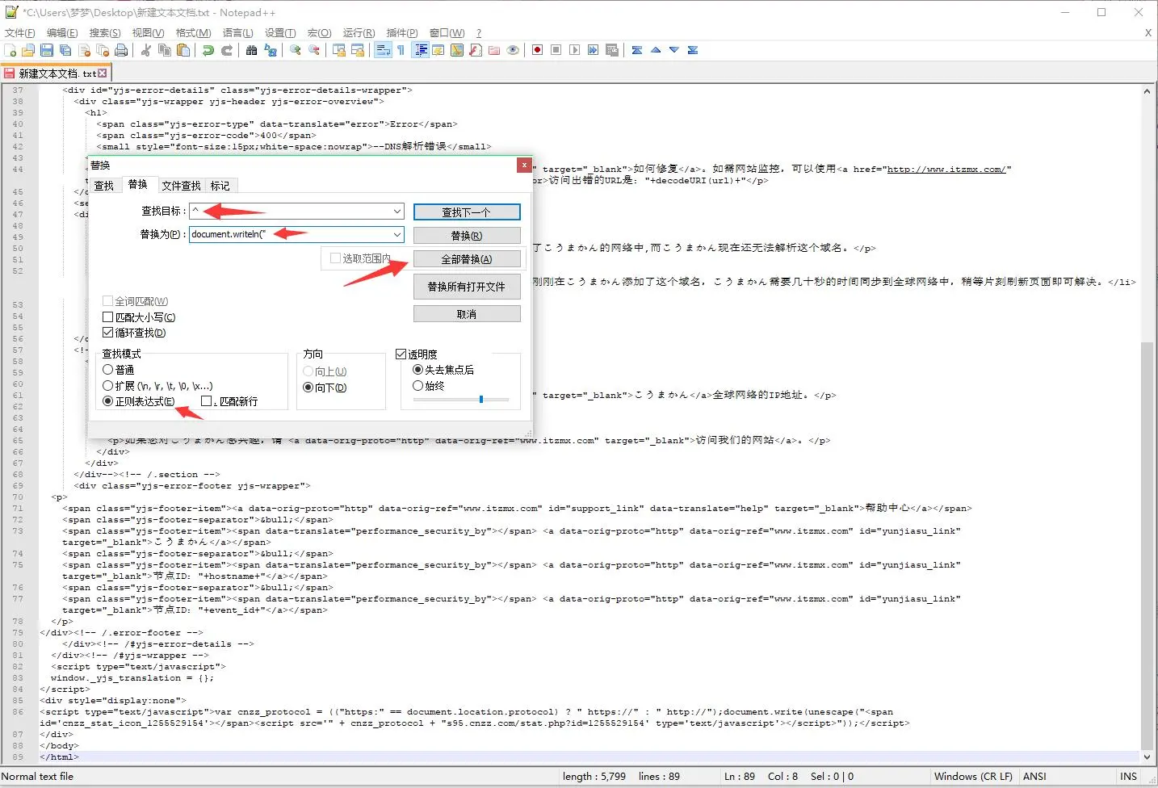Switch to the 文件查找 tab
Image resolution: width=1158 pixels, height=788 pixels.
pos(181,186)
